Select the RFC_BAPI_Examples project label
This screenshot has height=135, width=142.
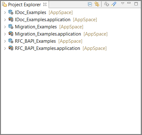coord(35,41)
